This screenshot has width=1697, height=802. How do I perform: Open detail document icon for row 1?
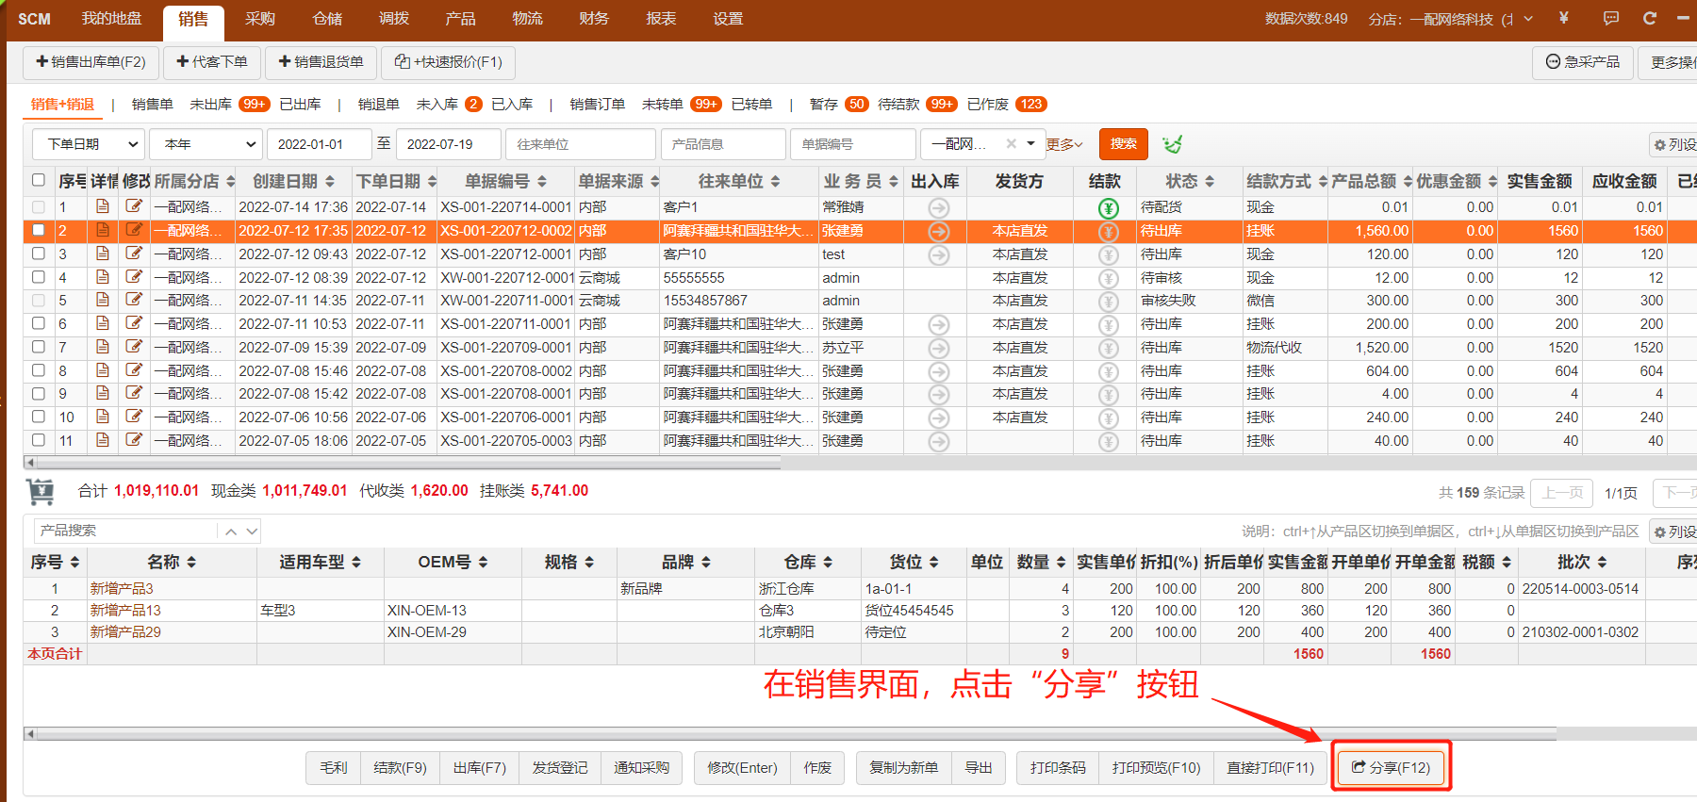click(x=103, y=206)
